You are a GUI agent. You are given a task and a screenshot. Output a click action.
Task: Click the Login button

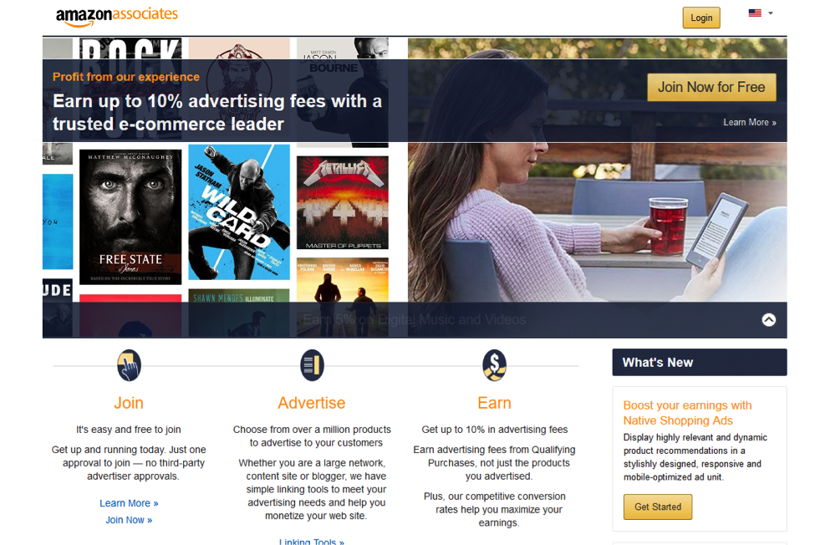pyautogui.click(x=701, y=18)
